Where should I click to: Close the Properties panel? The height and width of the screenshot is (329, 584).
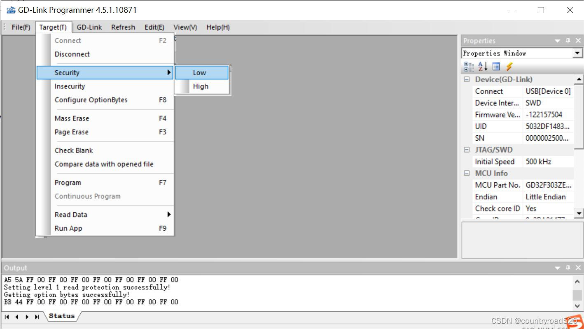[x=578, y=40]
